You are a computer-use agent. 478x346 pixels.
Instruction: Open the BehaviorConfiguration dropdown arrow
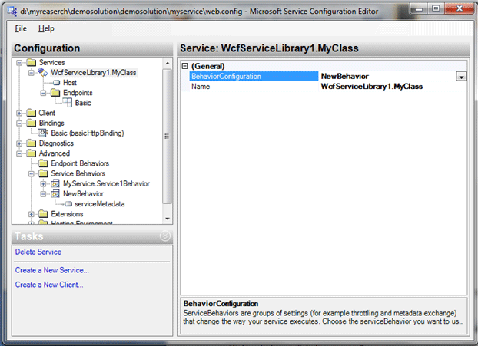pos(461,77)
